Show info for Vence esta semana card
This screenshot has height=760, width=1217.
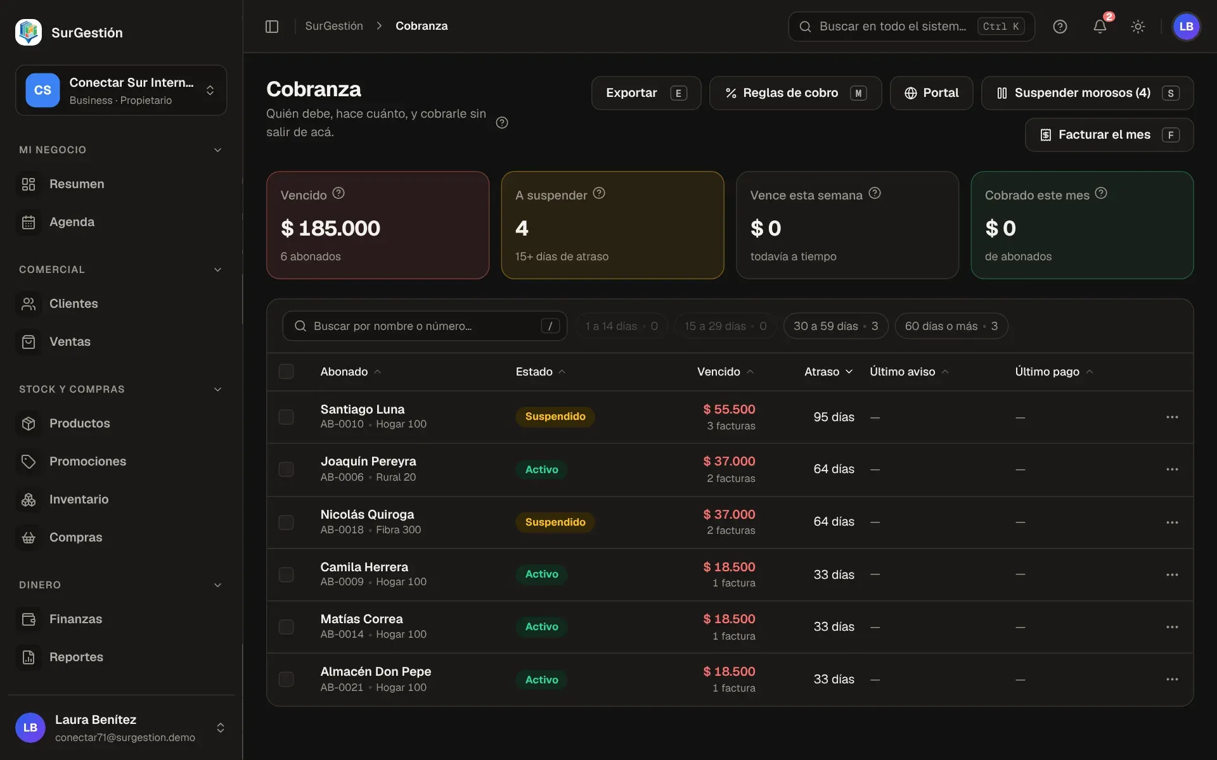point(875,193)
